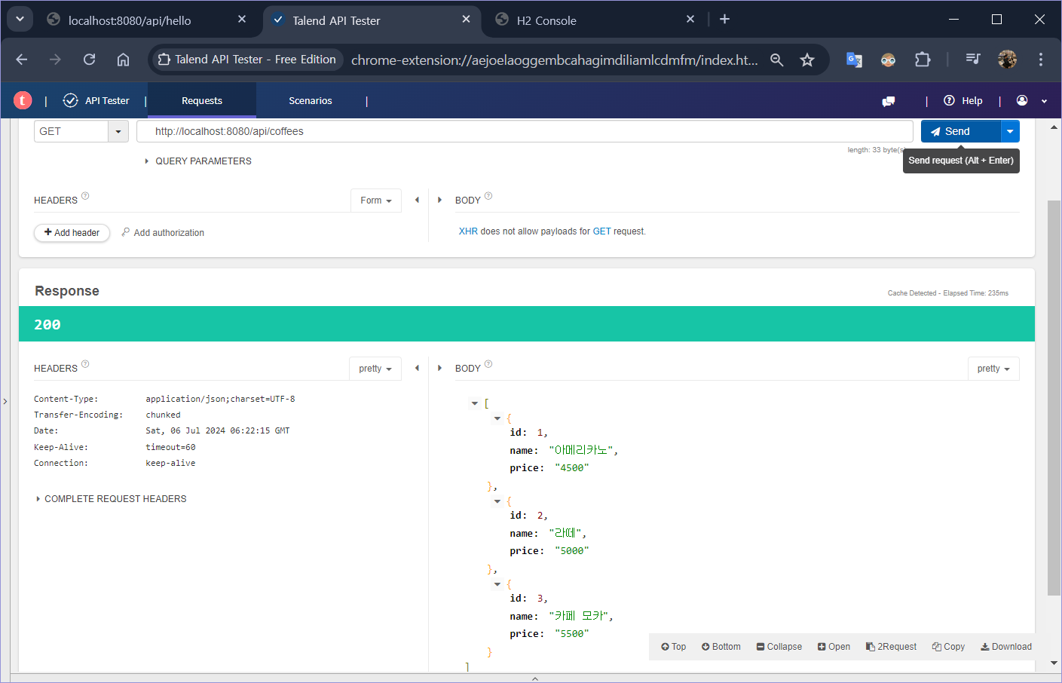The width and height of the screenshot is (1062, 683).
Task: Click the scrollbar down arrow
Action: point(1054,663)
